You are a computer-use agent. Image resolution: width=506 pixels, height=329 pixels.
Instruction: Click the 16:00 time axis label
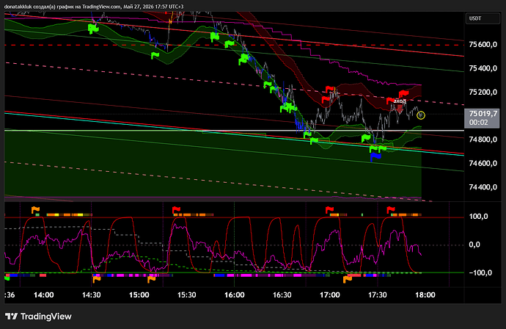[234, 295]
